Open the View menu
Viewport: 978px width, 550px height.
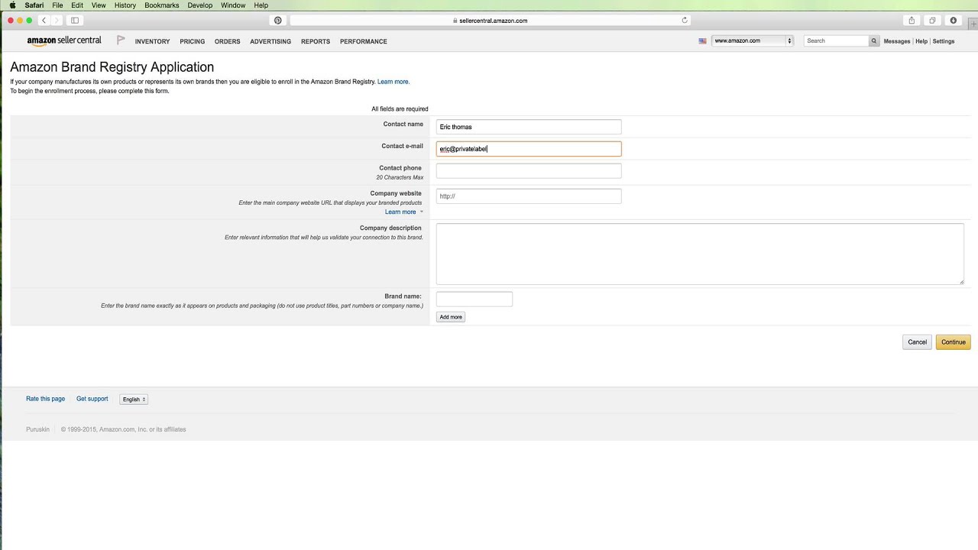tap(99, 5)
